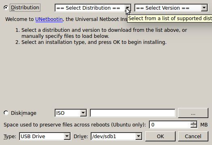
Task: Click the Distribution label text
Action: [25, 8]
